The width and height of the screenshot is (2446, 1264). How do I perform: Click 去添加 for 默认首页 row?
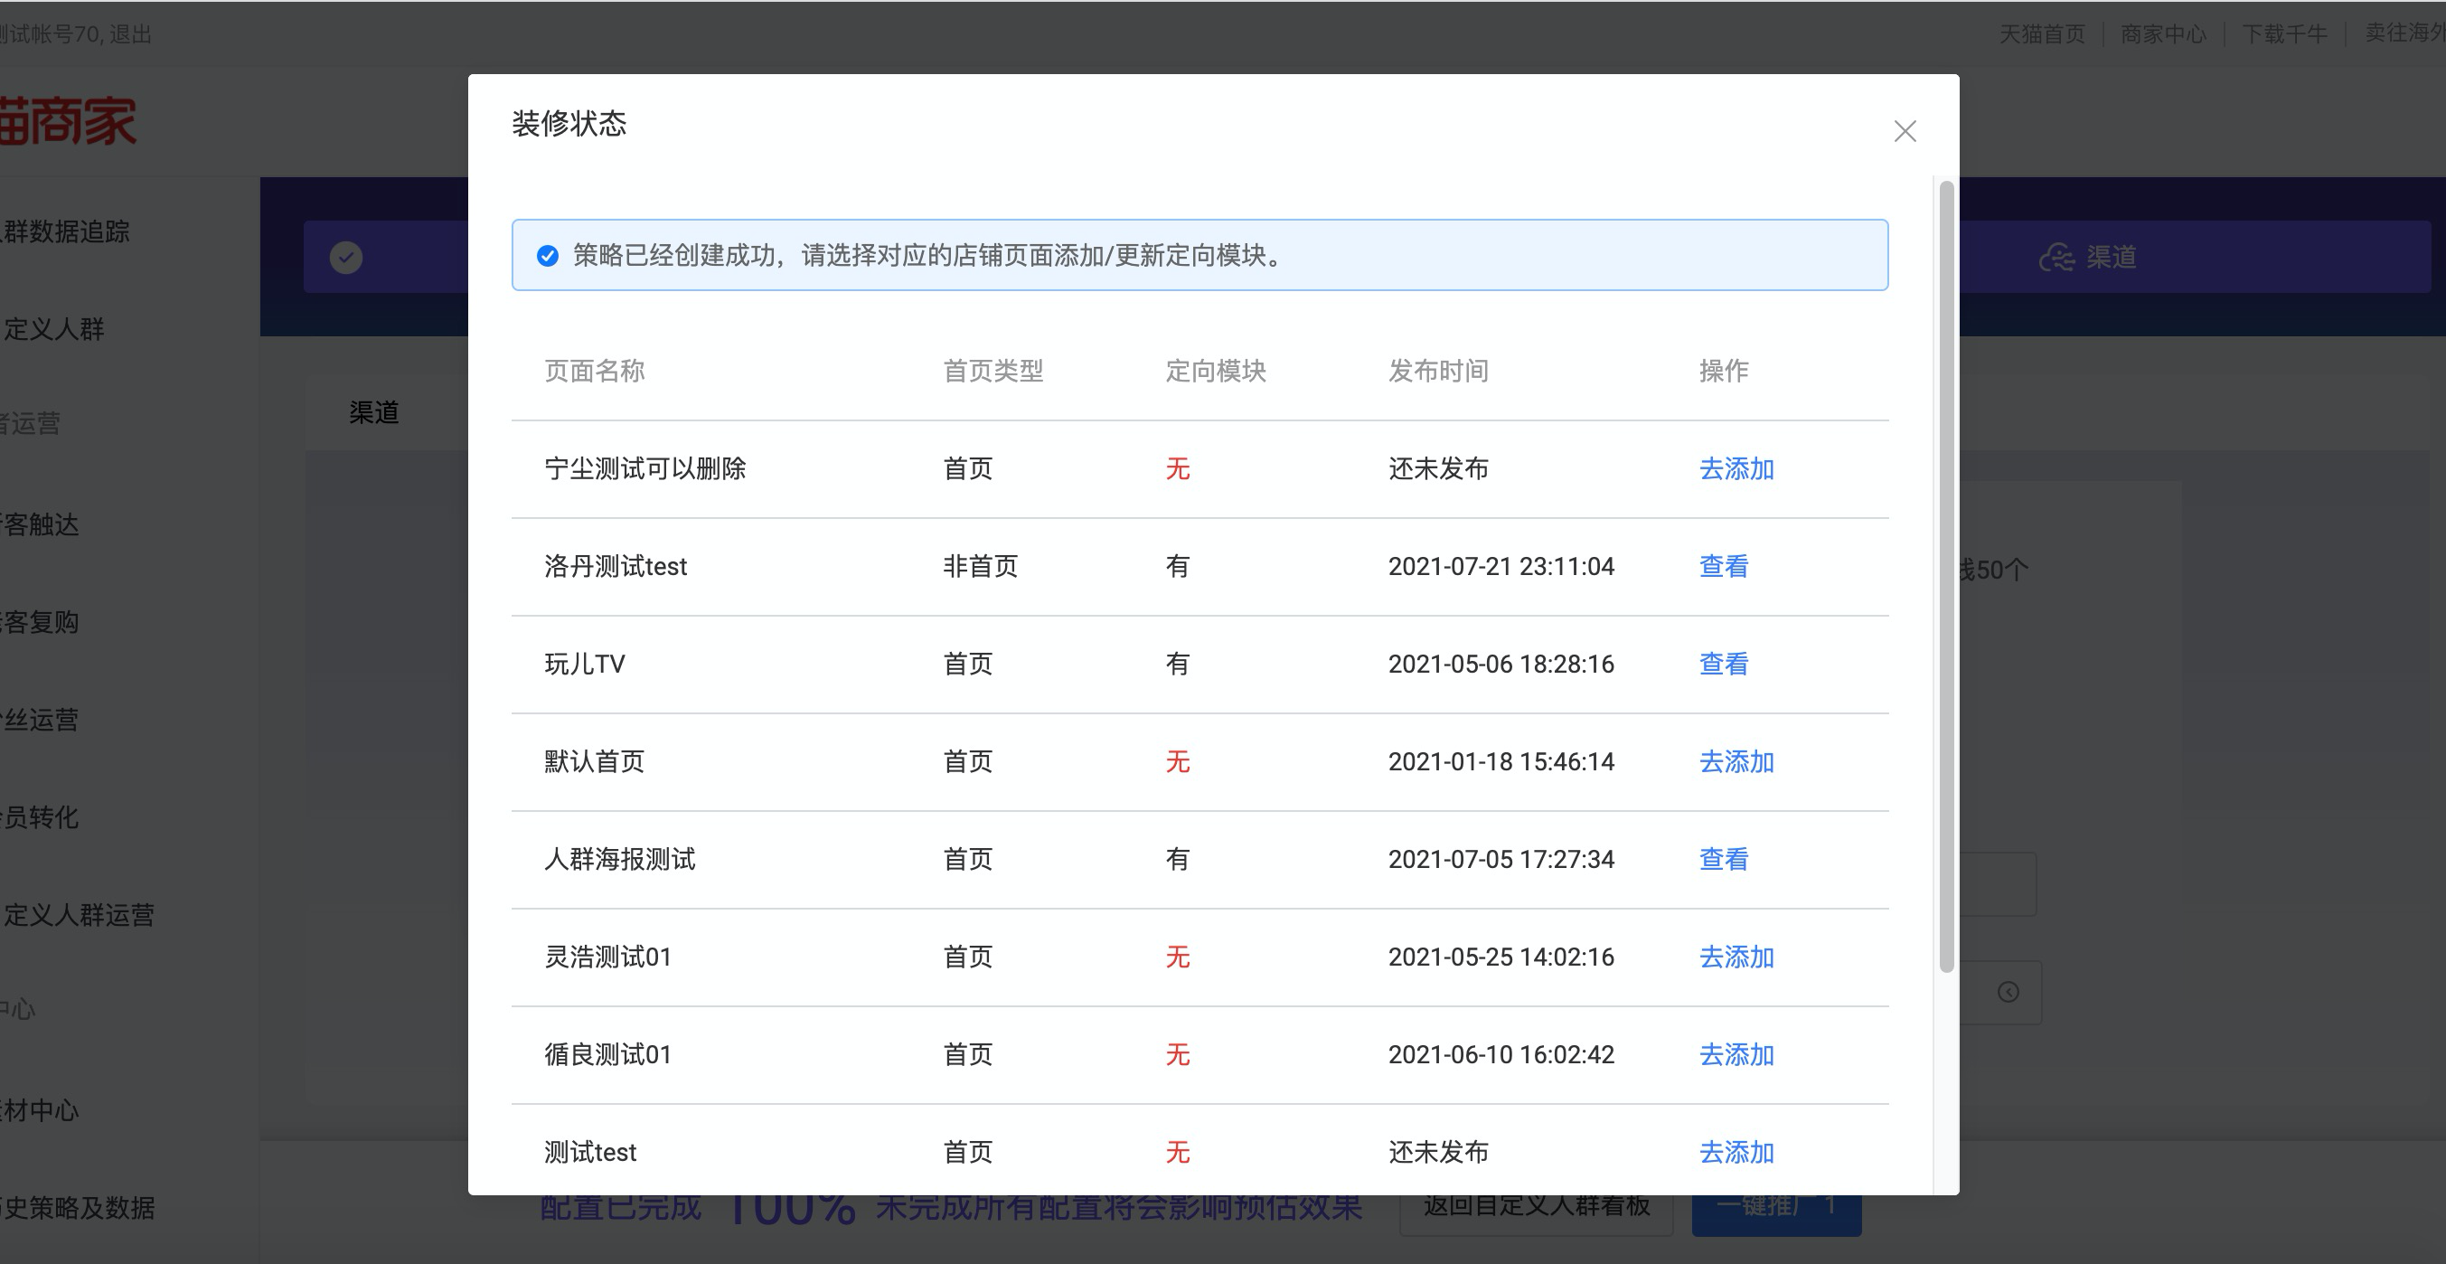1736,761
